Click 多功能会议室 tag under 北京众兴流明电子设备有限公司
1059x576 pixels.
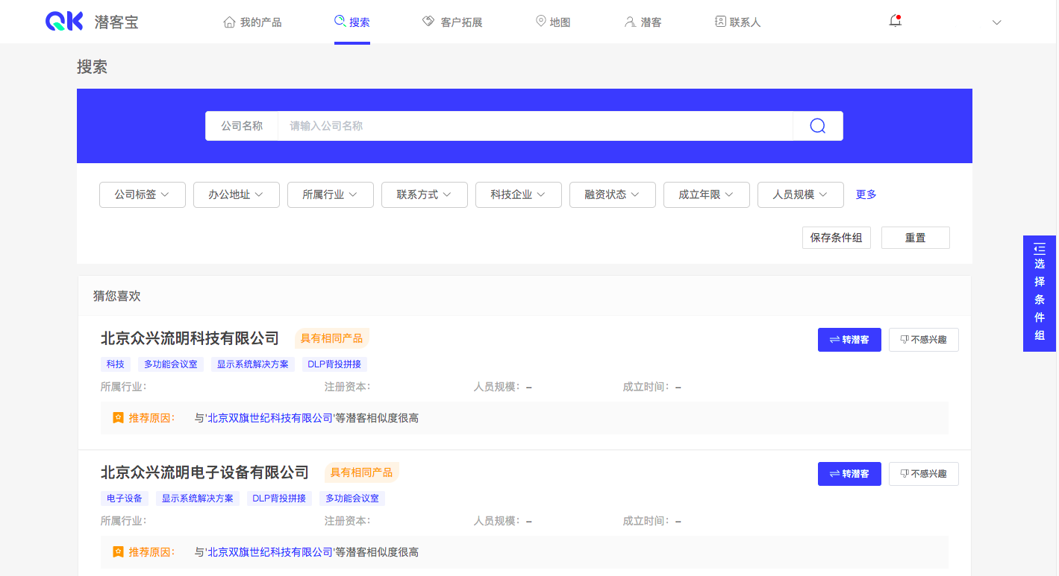[x=352, y=499]
